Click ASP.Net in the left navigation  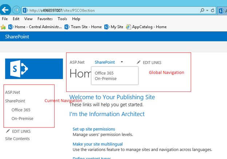coord(13,92)
